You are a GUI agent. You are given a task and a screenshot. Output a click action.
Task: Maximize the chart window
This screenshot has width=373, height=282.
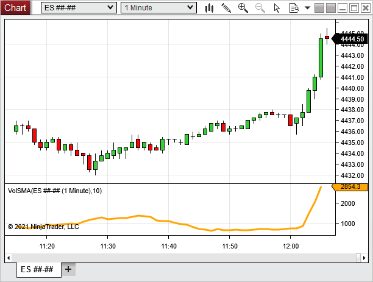pyautogui.click(x=353, y=8)
